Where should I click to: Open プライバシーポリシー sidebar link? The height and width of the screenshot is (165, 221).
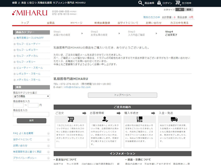tap(25, 158)
